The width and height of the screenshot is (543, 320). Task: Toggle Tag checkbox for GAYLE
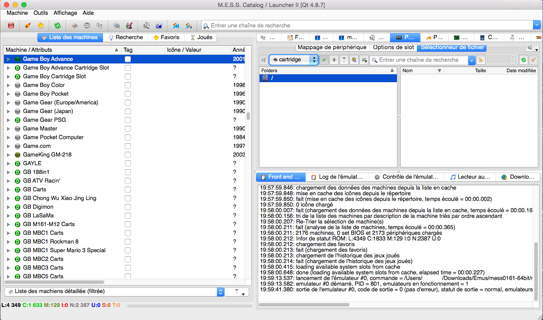point(128,163)
